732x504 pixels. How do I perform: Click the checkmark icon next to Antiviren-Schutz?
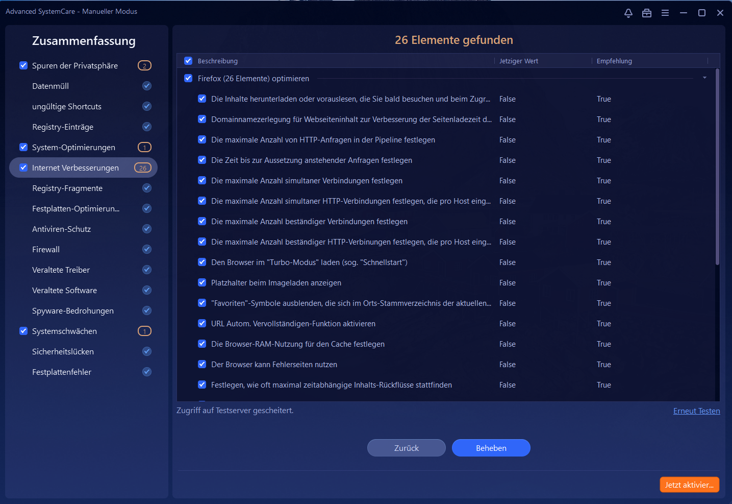tap(147, 229)
